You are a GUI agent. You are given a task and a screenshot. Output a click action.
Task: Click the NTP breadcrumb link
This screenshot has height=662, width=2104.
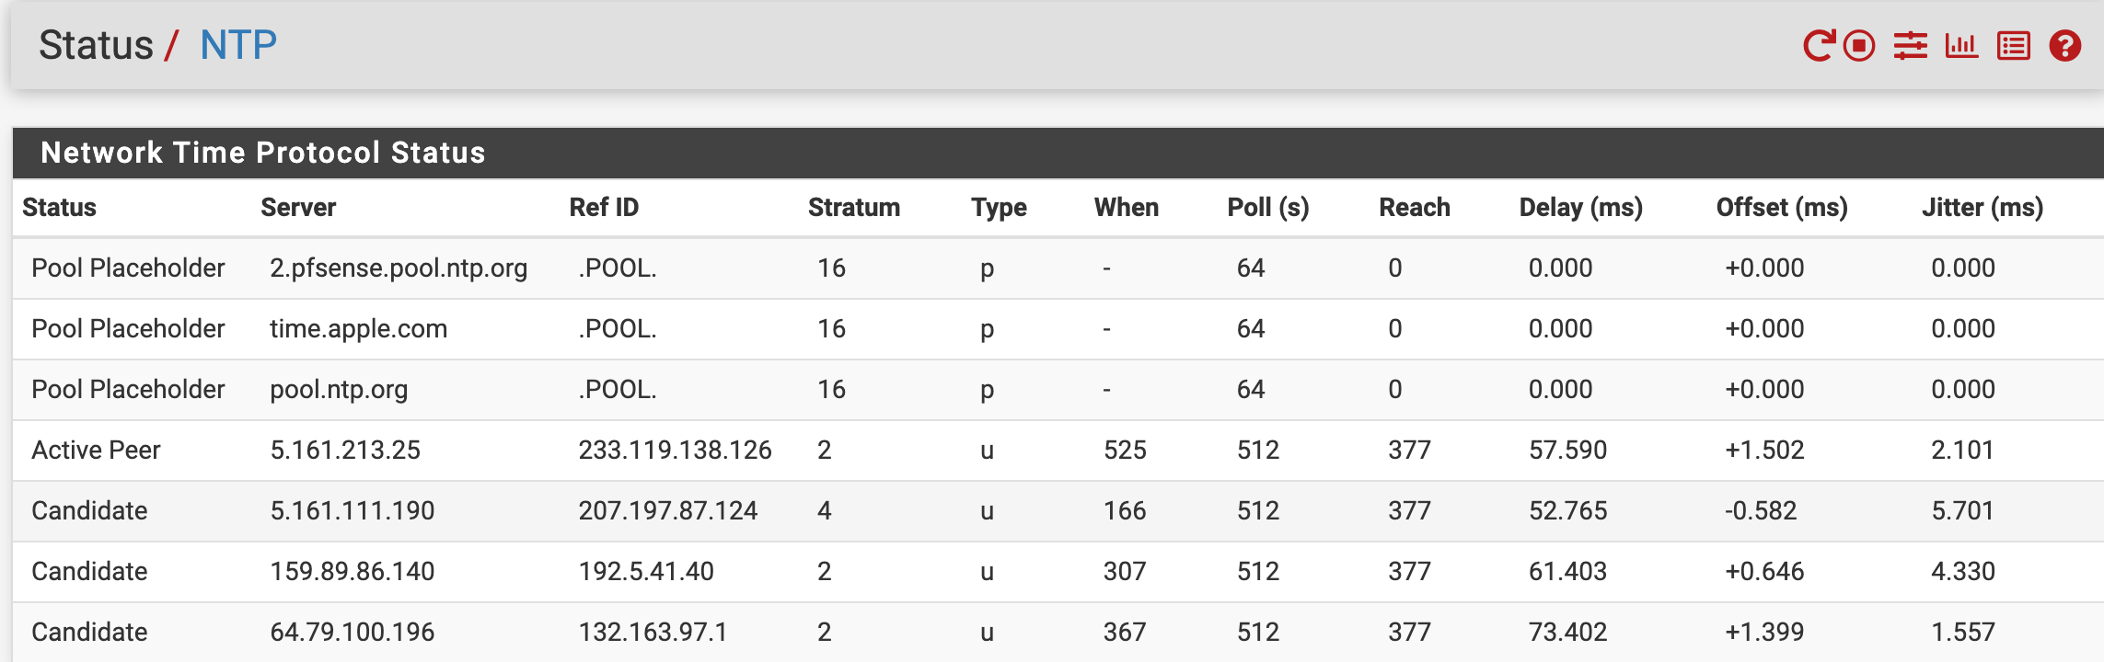click(x=238, y=45)
